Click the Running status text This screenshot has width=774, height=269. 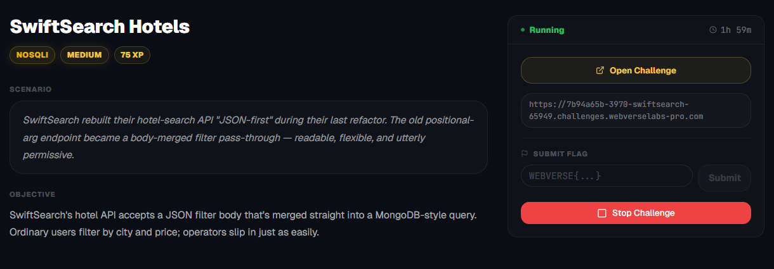[x=547, y=30]
